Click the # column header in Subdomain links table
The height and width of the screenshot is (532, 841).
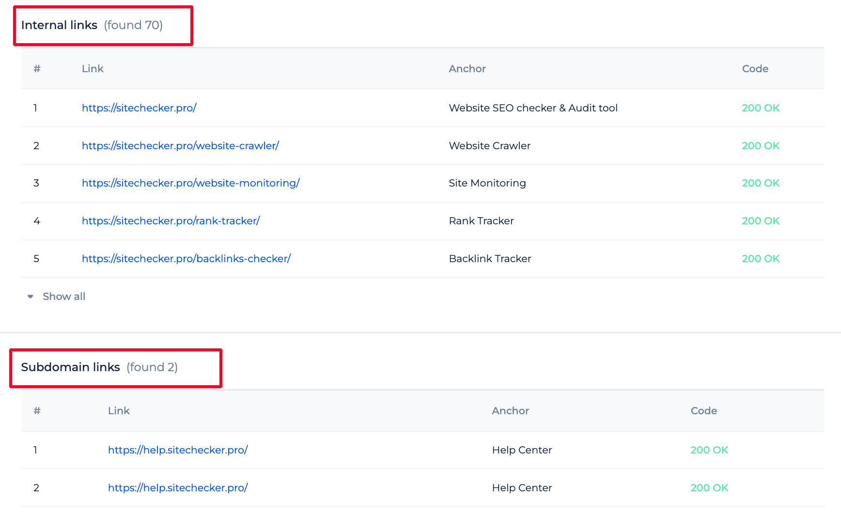37,411
